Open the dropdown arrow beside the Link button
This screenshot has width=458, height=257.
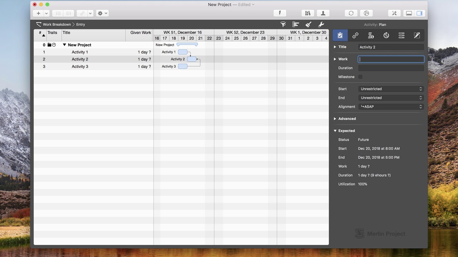[x=90, y=13]
